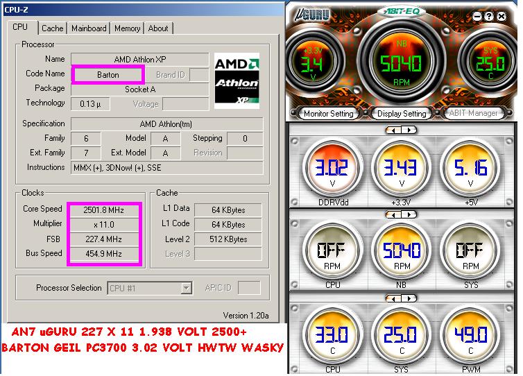Select the +5V voltage gauge
The image size is (523, 376).
tap(471, 169)
